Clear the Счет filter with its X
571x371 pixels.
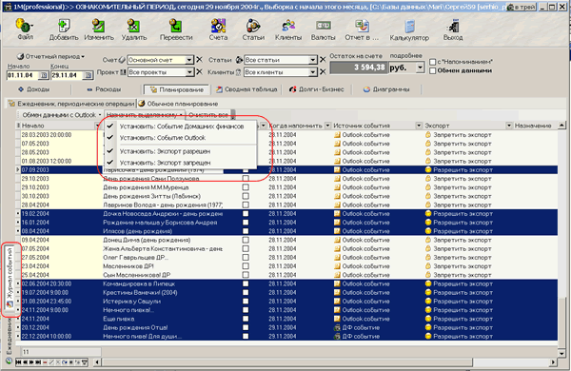199,59
